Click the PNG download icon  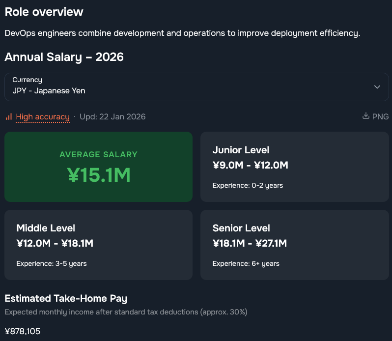click(365, 116)
